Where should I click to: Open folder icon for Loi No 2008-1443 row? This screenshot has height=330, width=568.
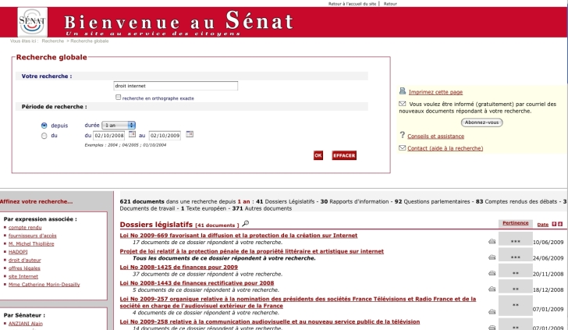point(492,289)
